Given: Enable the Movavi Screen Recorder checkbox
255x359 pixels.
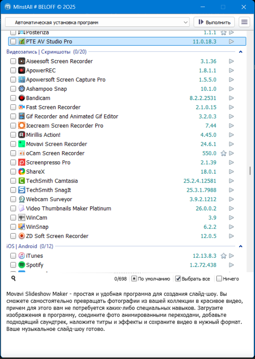Looking at the screenshot, I should (13, 144).
